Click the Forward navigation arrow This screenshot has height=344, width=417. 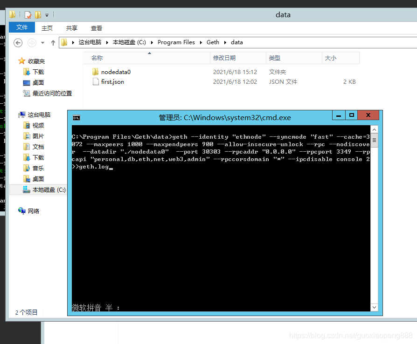(x=32, y=42)
